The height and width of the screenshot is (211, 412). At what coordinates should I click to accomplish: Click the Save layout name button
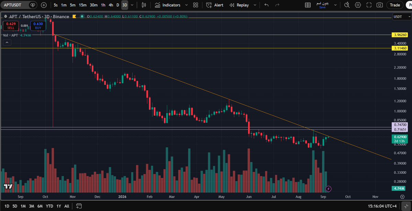(322, 5)
